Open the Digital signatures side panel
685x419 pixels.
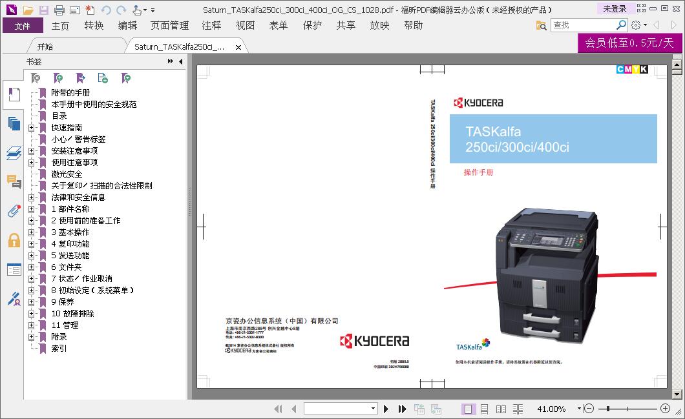pos(14,299)
